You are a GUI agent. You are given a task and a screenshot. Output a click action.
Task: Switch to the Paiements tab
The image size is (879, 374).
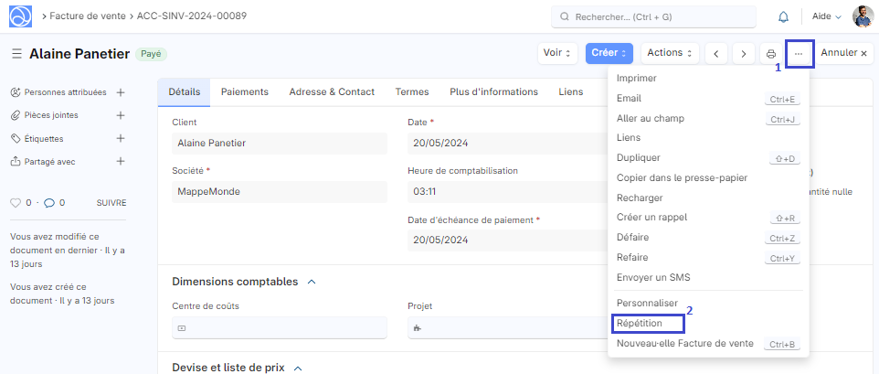pyautogui.click(x=245, y=92)
